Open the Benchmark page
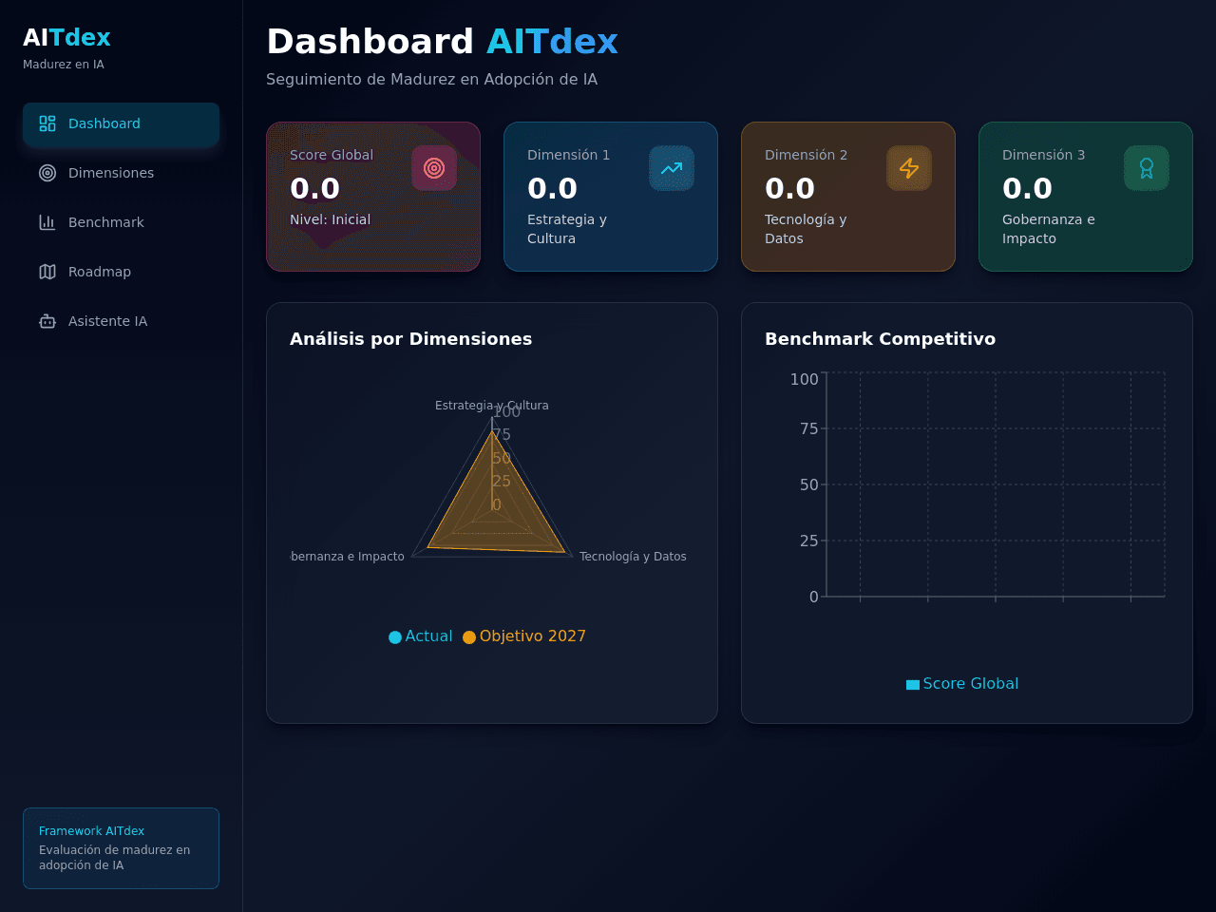1216x912 pixels. tap(121, 222)
